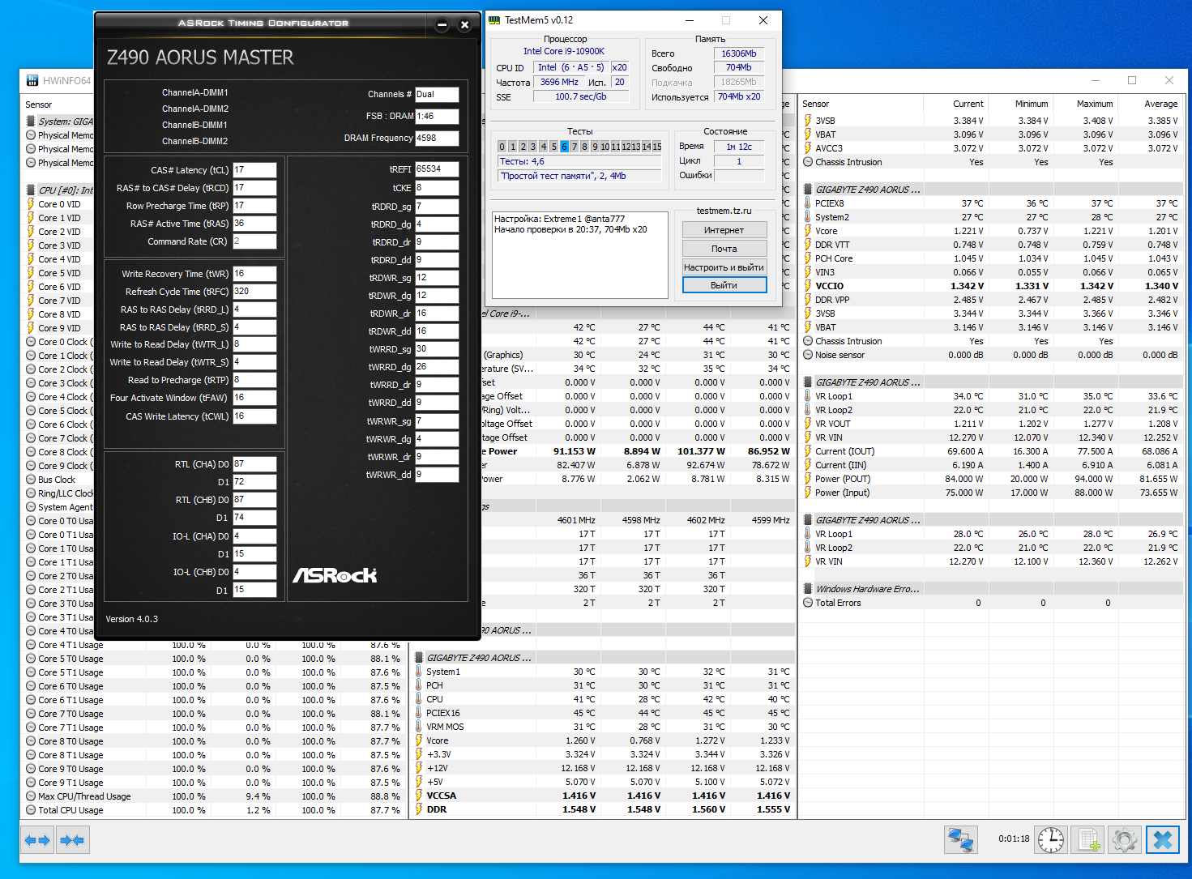
Task: Click the lightning icon beside +12V
Action: coord(419,768)
